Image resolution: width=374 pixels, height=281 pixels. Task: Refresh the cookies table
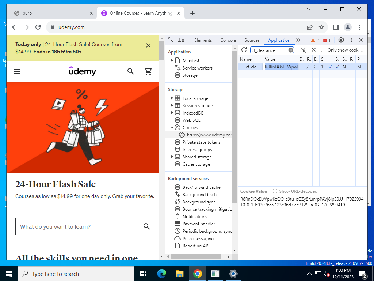(244, 50)
